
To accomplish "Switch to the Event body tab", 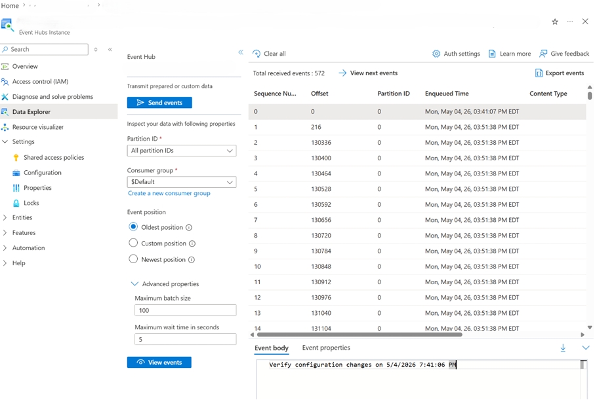I will pos(272,348).
